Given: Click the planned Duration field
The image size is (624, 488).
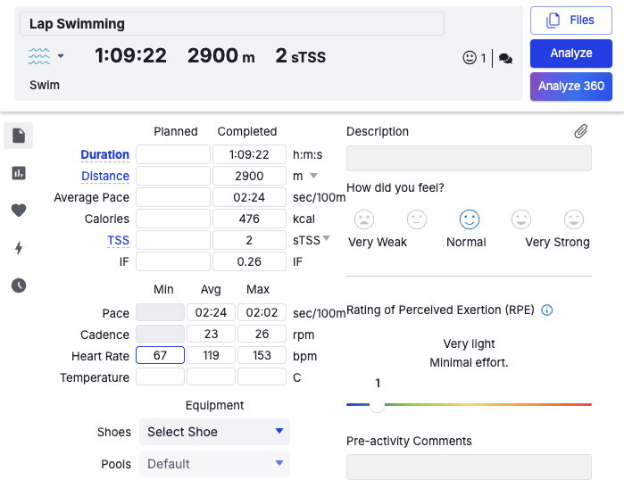Looking at the screenshot, I should 173,154.
